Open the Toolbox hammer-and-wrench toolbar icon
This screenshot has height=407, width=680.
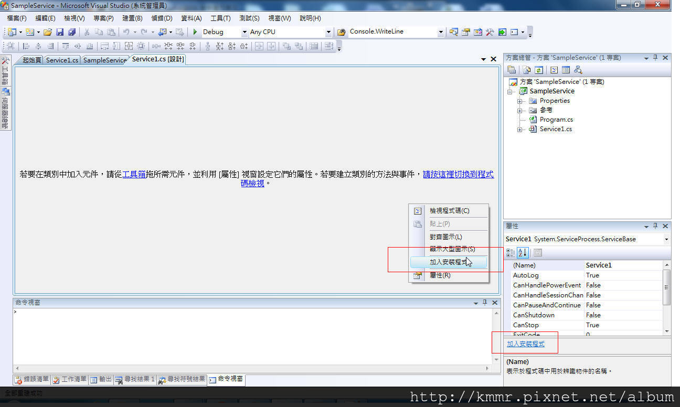click(490, 32)
